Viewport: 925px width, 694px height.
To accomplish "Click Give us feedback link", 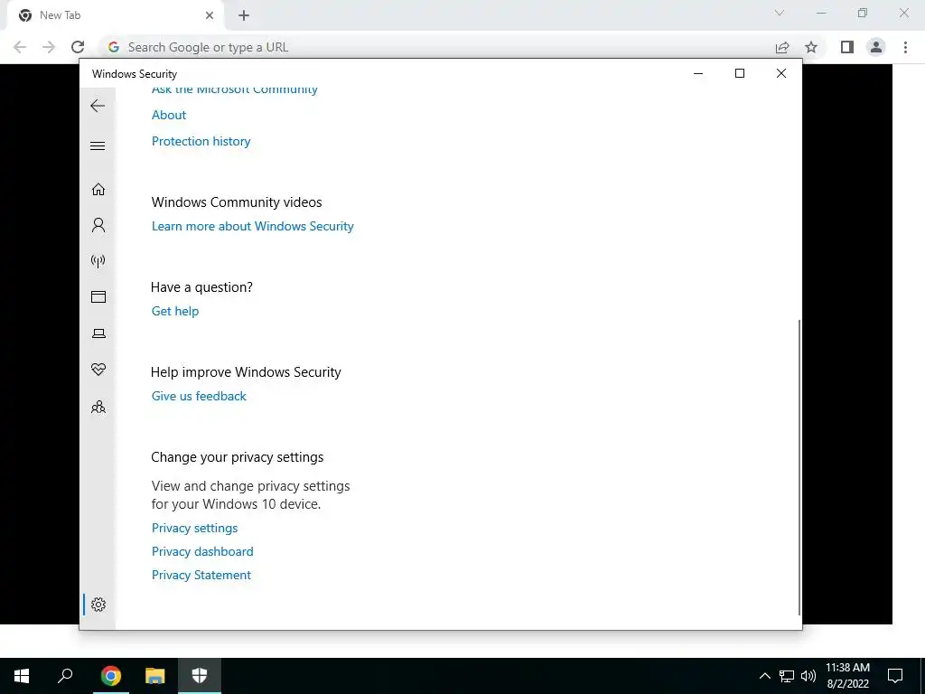I will coord(199,396).
